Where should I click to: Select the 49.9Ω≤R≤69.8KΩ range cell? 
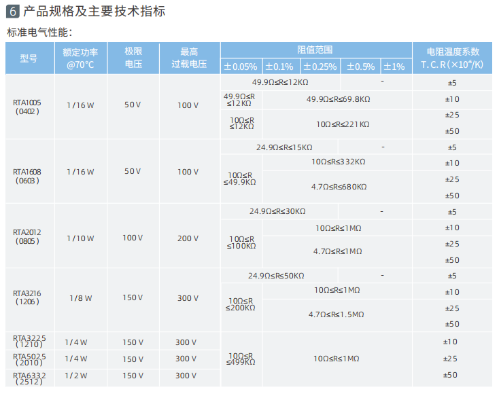pos(338,99)
